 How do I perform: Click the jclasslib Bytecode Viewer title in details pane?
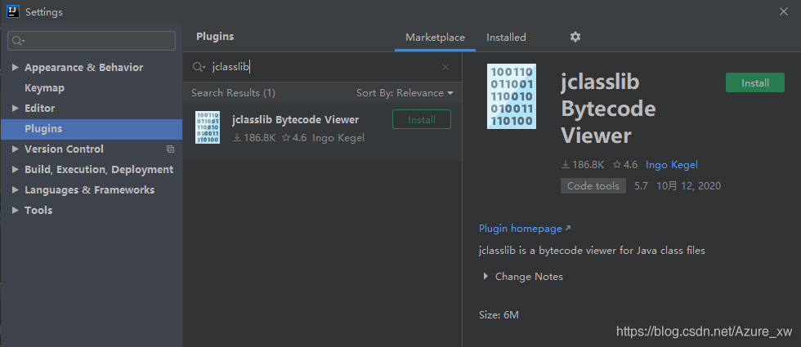pos(608,109)
